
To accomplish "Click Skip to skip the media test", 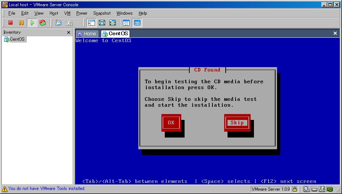I will [x=237, y=123].
